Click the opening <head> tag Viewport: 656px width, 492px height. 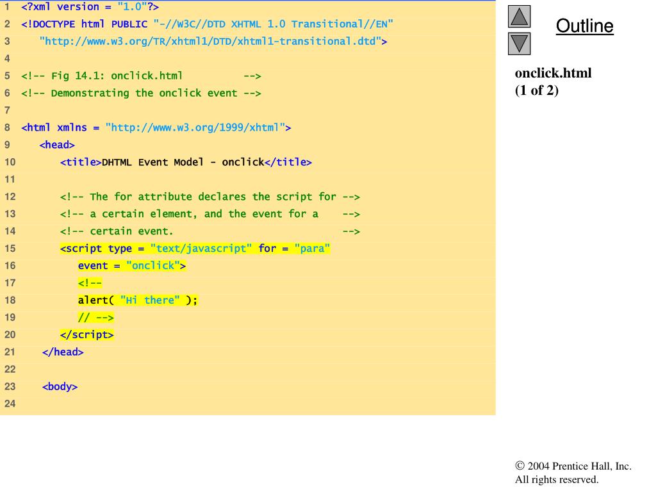(x=57, y=145)
